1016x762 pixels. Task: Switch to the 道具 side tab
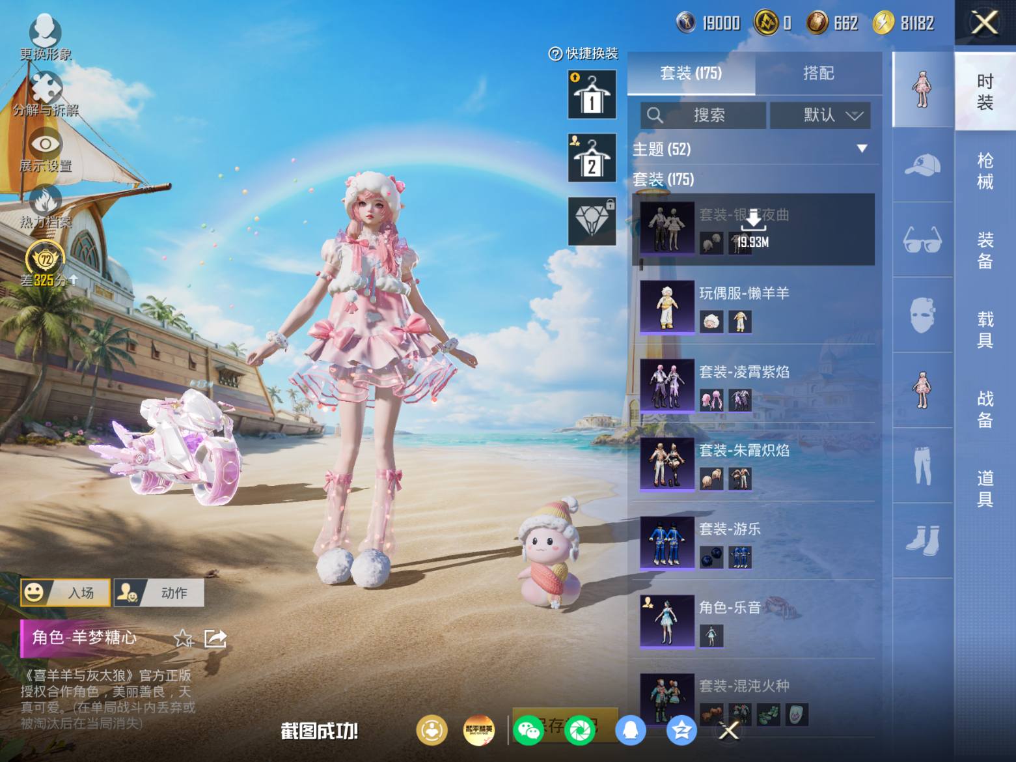tap(985, 488)
